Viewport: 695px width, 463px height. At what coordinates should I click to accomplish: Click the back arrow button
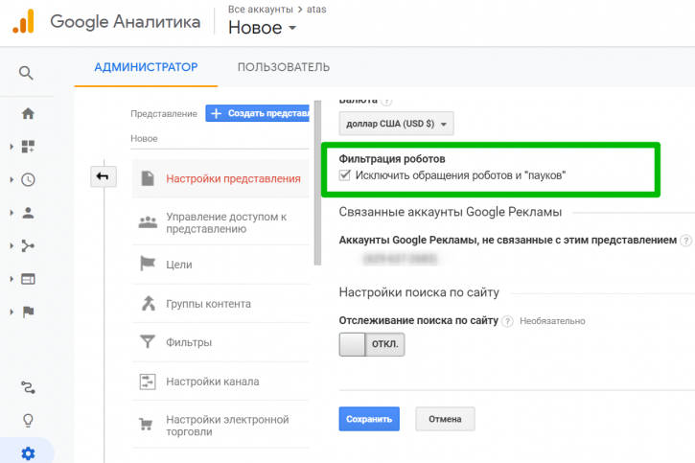(104, 176)
